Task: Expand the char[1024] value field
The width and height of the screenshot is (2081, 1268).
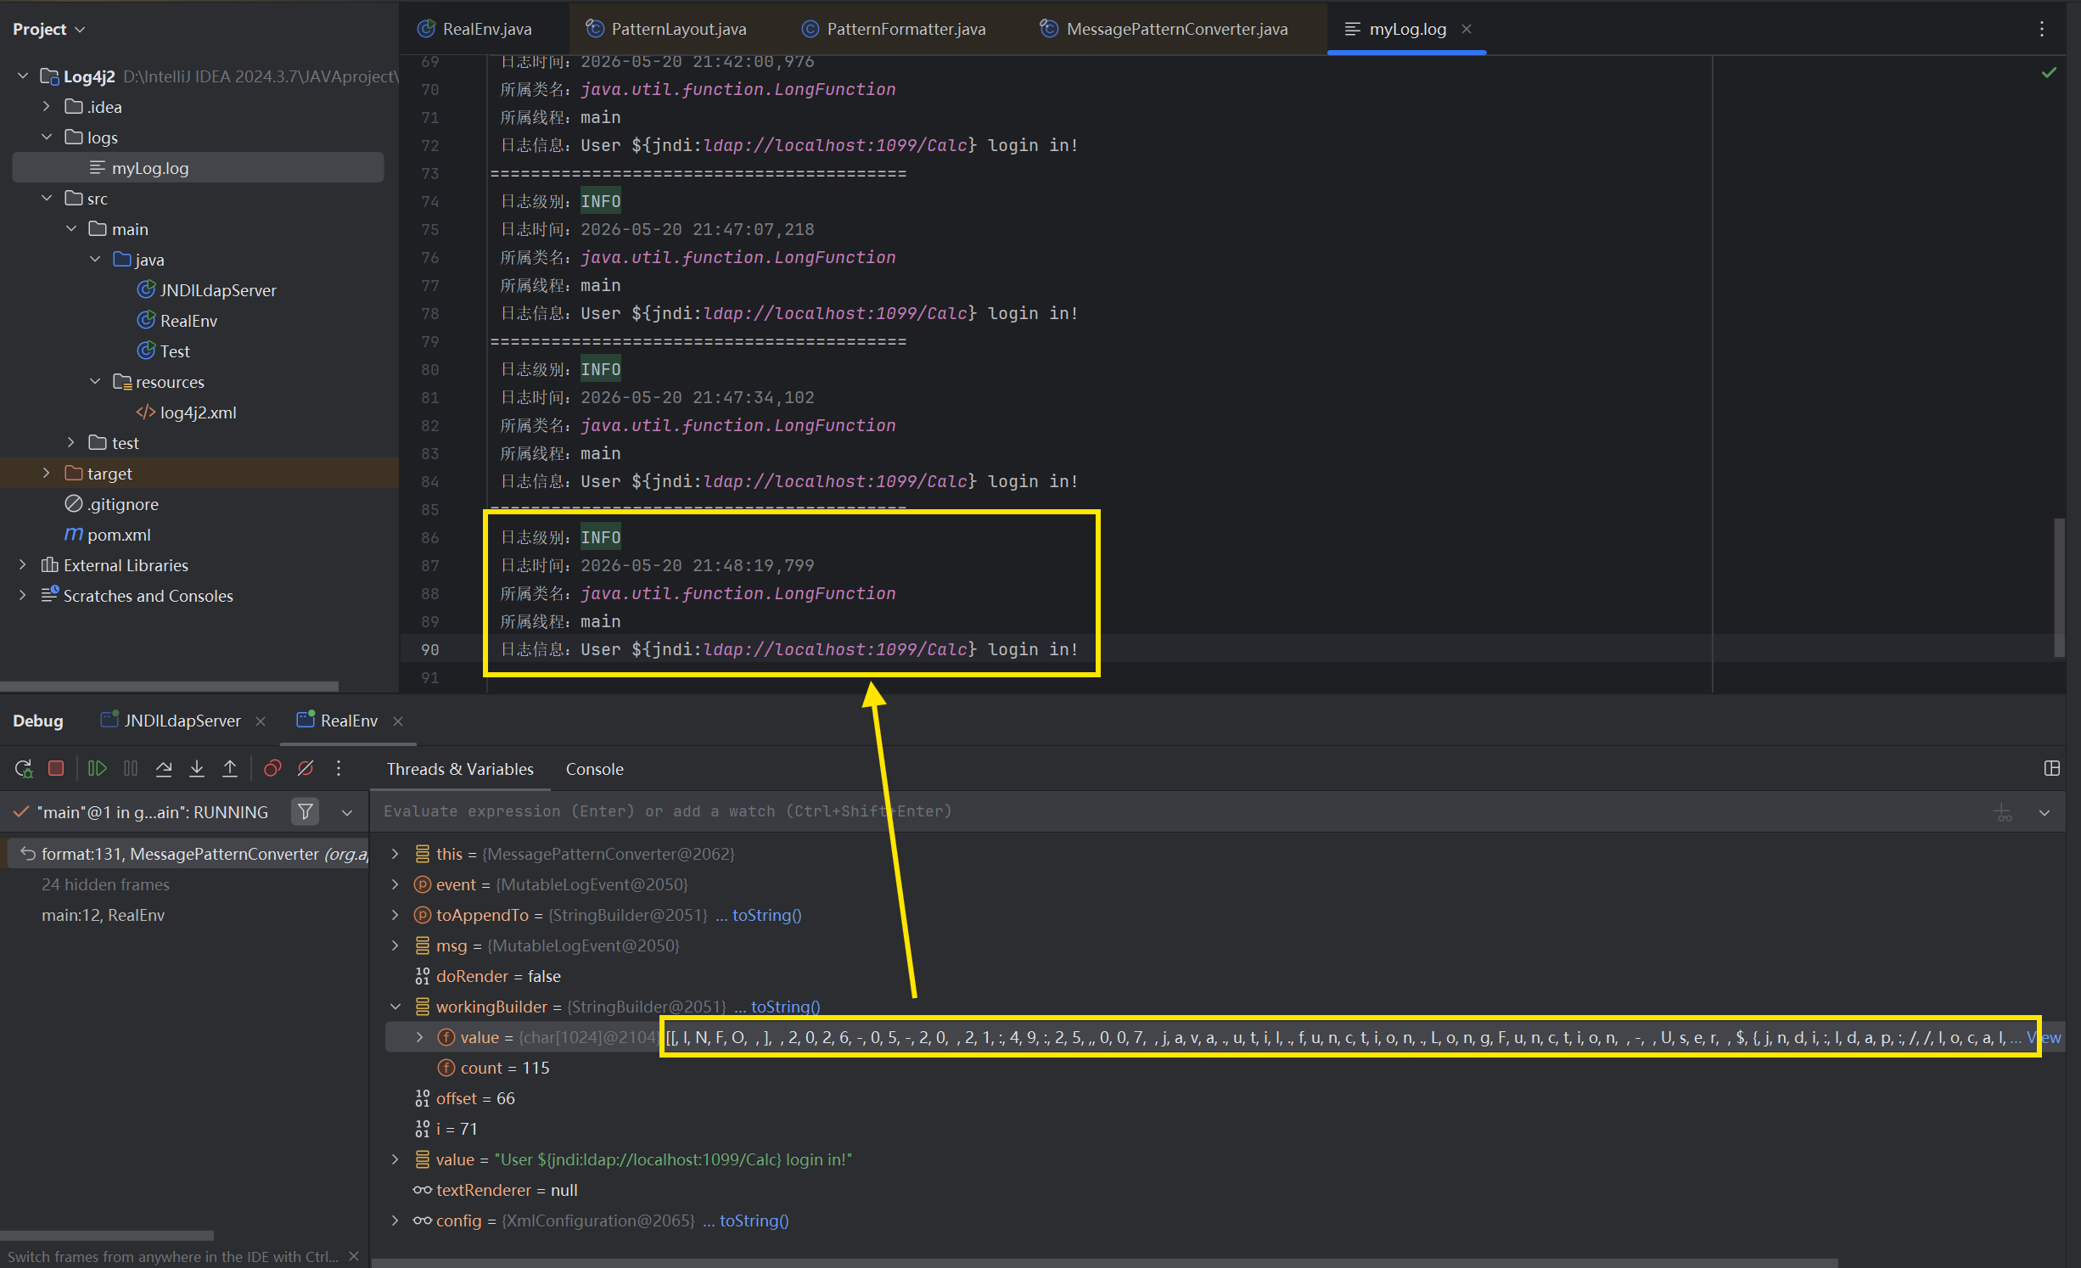Action: (420, 1037)
